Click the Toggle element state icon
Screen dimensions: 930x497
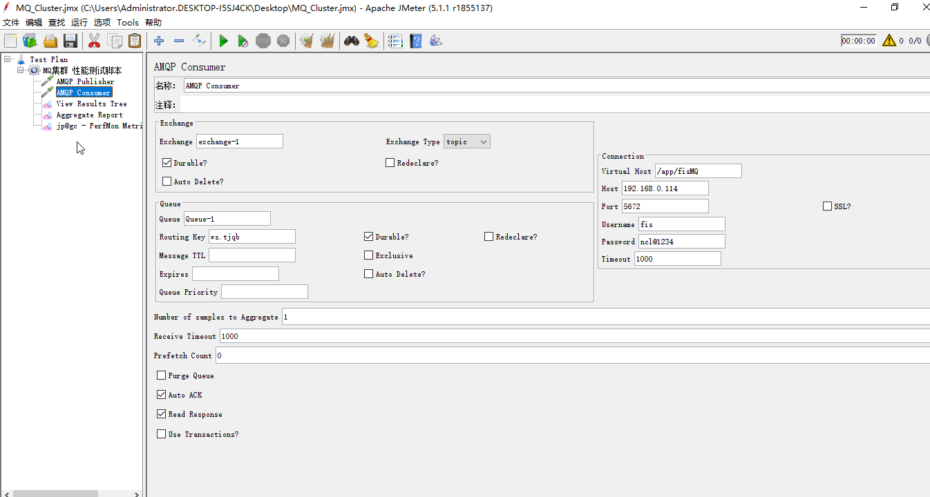pyautogui.click(x=199, y=41)
